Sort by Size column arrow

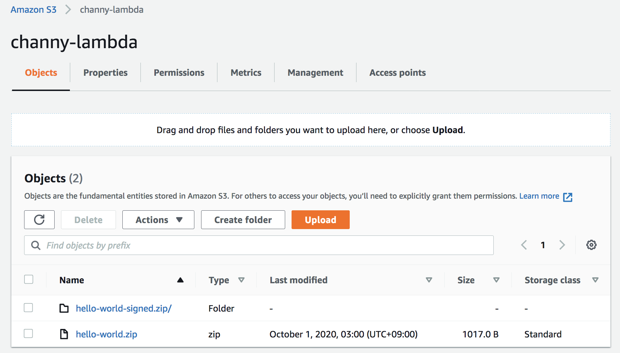click(496, 280)
